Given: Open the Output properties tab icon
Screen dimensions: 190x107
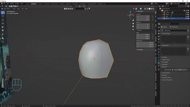Looking at the screenshot, I should (159, 34).
